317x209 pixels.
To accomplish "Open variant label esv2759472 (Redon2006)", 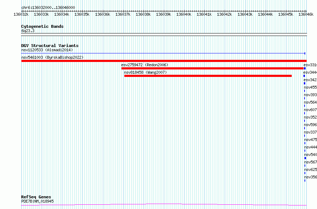I will [x=145, y=65].
